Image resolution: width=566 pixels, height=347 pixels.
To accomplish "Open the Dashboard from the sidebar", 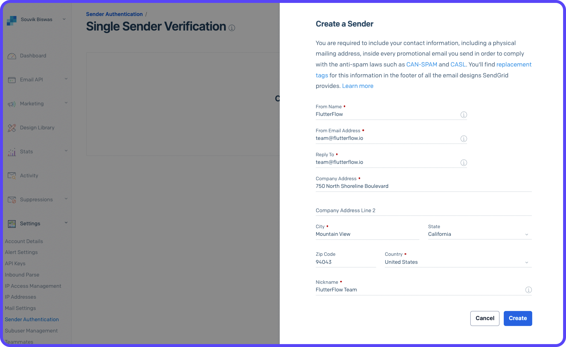I will tap(12, 56).
